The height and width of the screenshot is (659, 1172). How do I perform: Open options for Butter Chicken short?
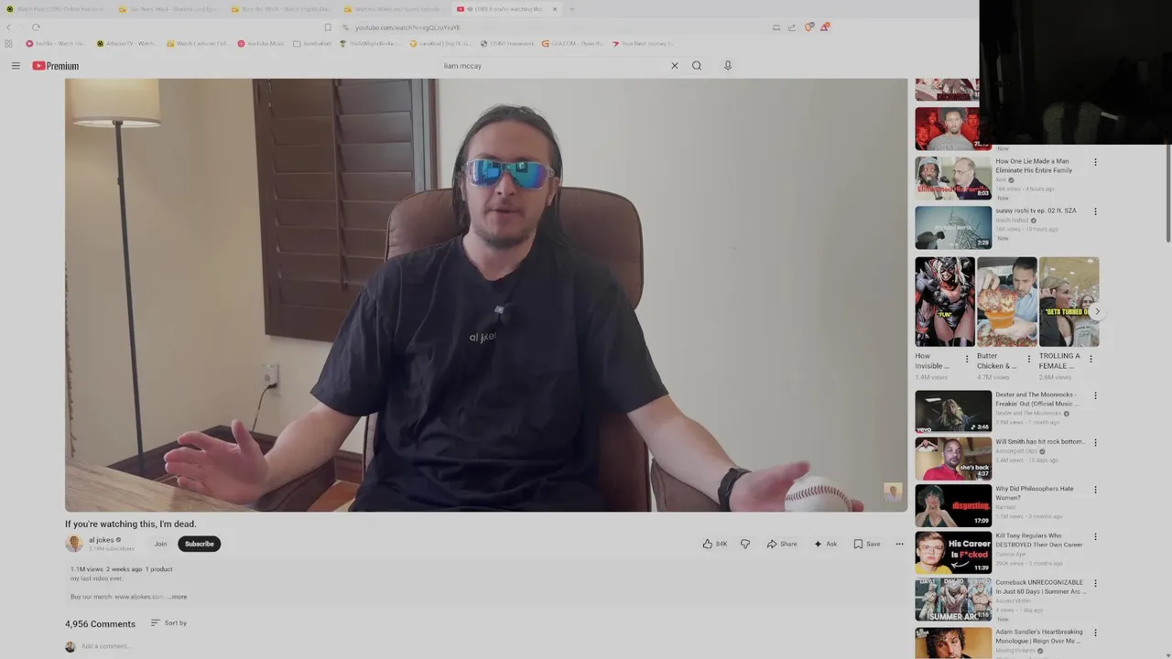coord(1028,359)
